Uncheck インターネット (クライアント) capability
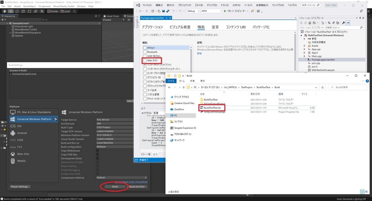Screen dimensions: 372x201 pos(145,65)
